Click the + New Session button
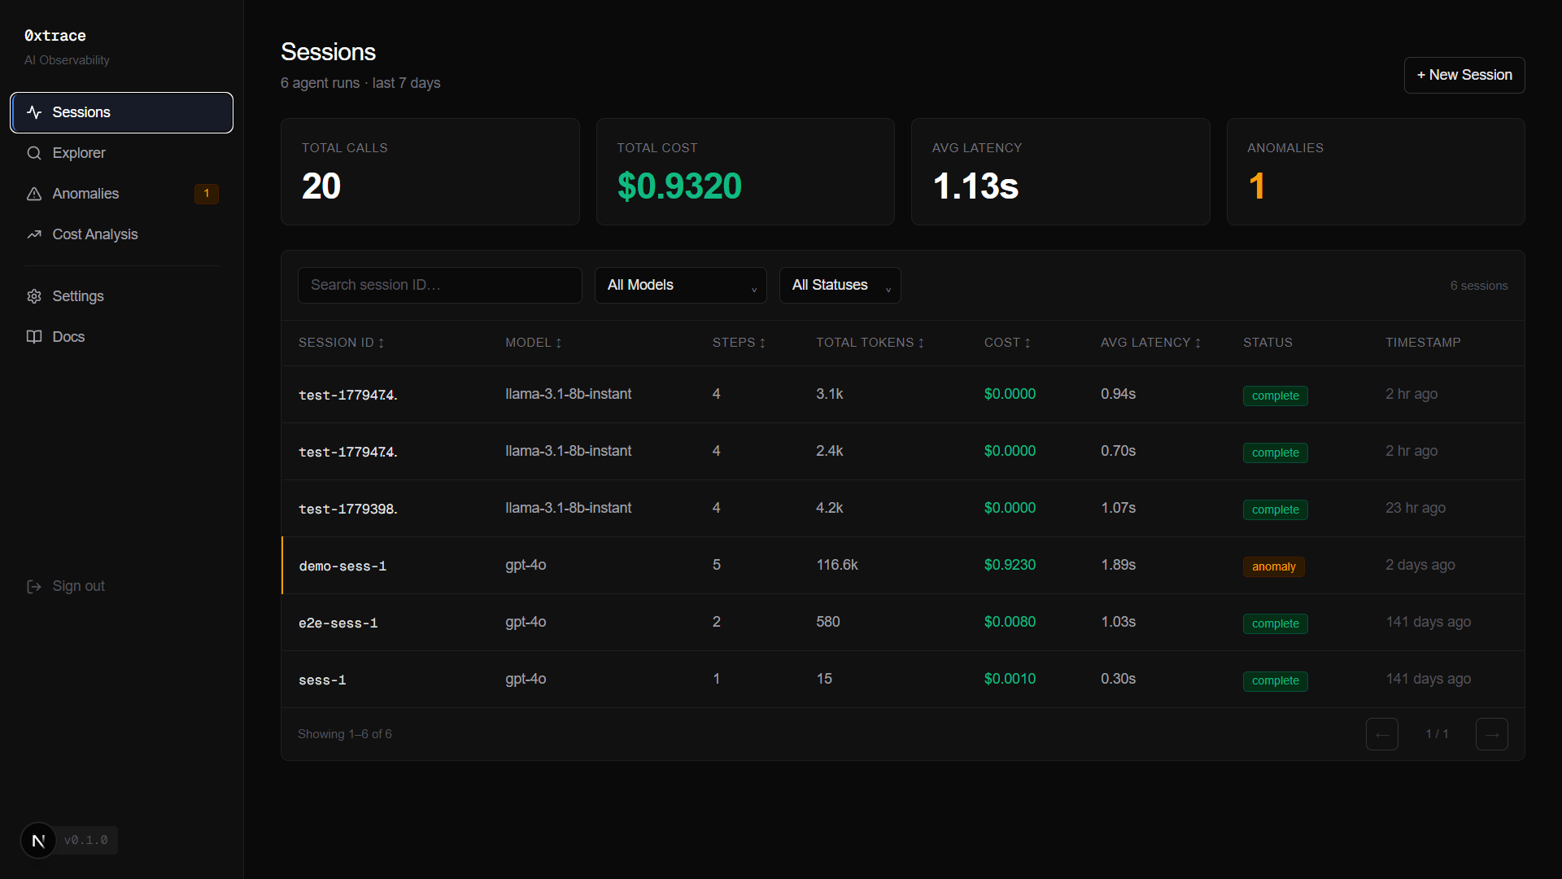Image resolution: width=1562 pixels, height=879 pixels. (1464, 75)
